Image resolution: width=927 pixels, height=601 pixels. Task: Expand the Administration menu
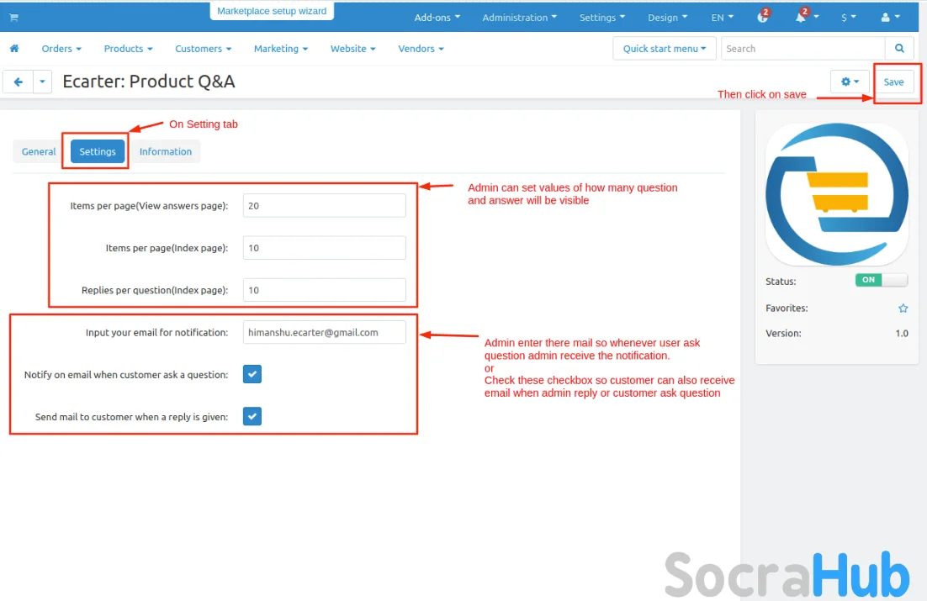point(519,17)
